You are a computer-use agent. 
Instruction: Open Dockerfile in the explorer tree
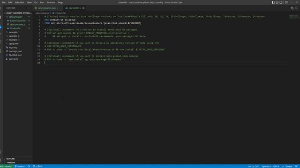pyautogui.click(x=18, y=28)
